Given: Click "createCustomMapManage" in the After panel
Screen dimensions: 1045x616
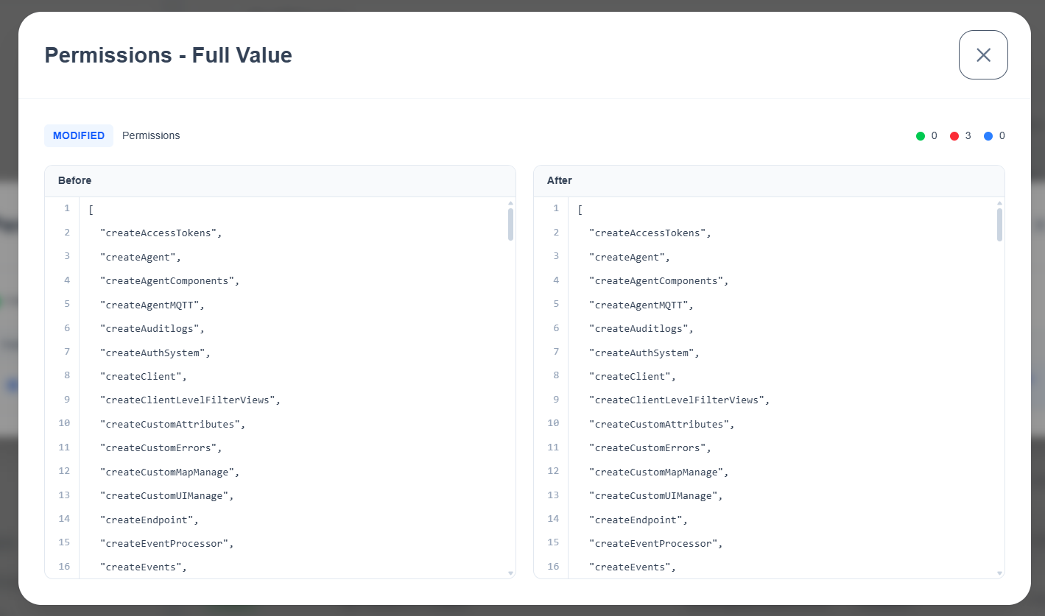Looking at the screenshot, I should [x=658, y=472].
